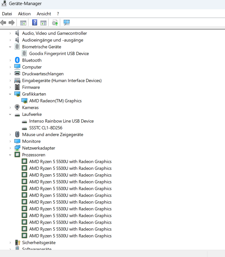The height and width of the screenshot is (257, 225).
Task: Click the SSSTC drive icon
Action: (24, 128)
